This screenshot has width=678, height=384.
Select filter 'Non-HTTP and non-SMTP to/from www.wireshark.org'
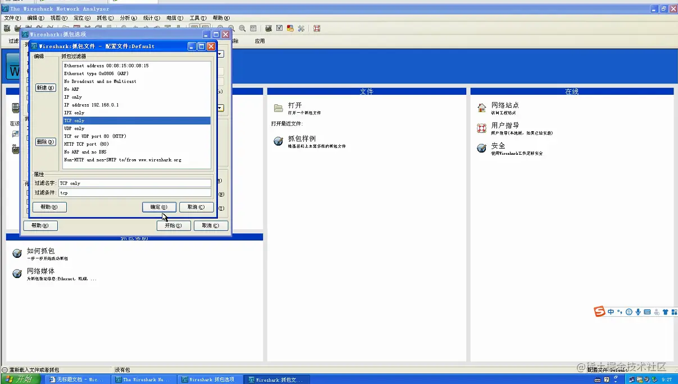click(x=136, y=160)
